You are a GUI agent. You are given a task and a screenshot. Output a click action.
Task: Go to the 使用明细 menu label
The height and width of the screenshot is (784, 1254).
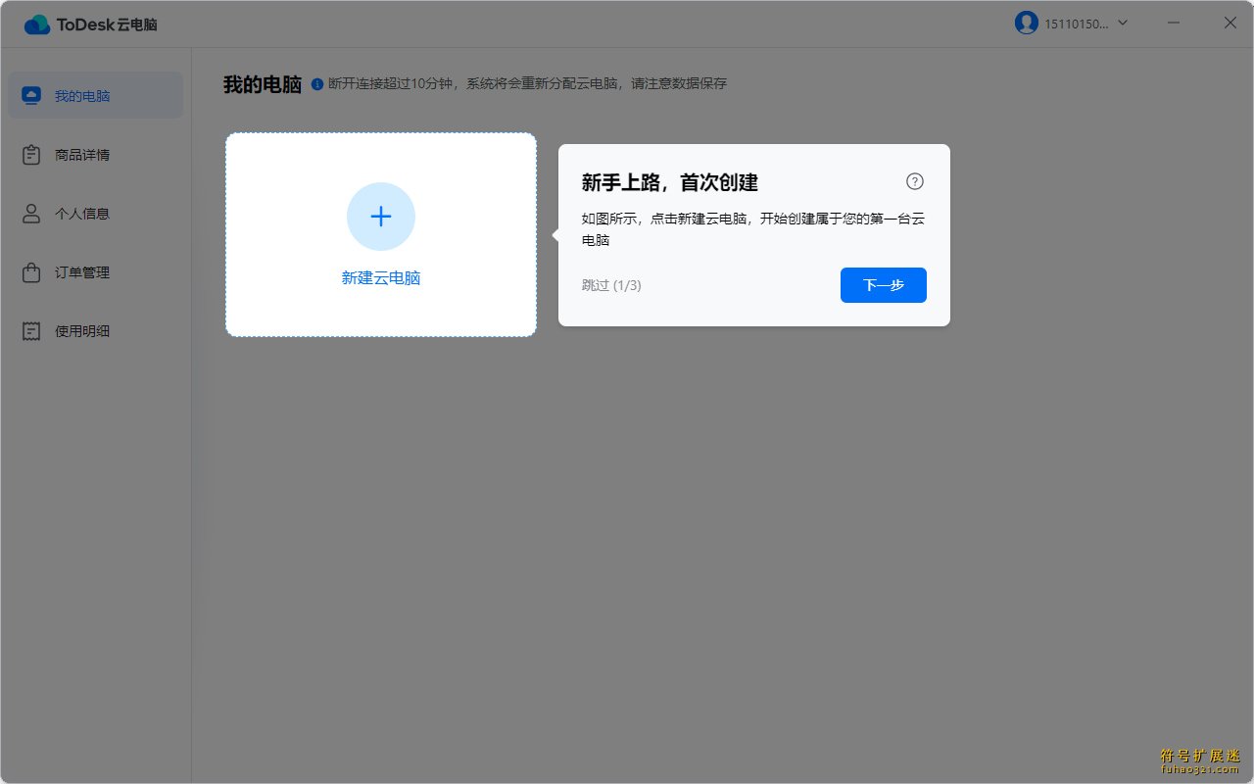click(x=82, y=331)
